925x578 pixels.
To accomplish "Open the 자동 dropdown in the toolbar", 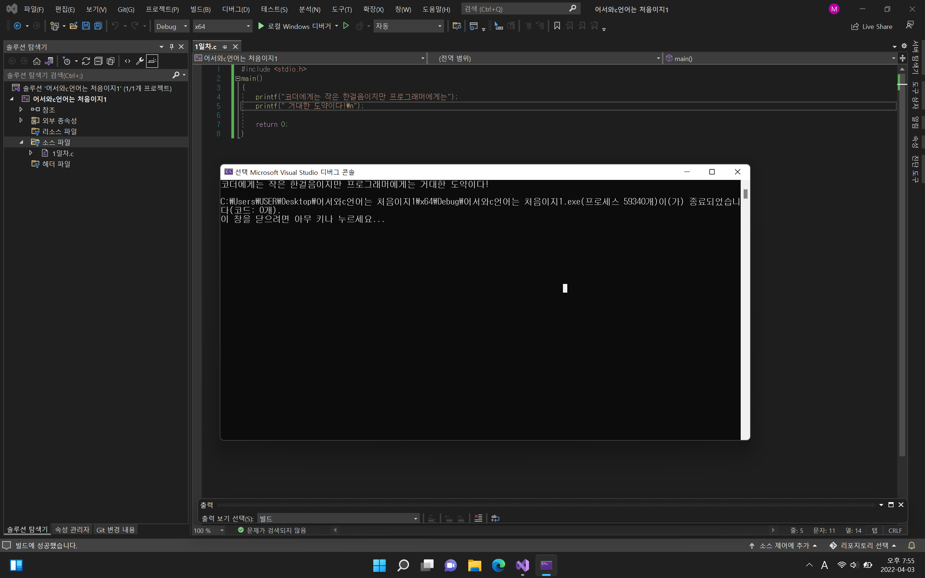I will (409, 26).
